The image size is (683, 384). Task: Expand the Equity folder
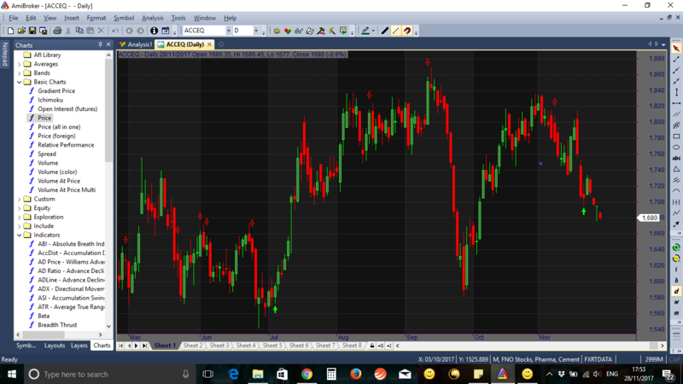[x=19, y=208]
